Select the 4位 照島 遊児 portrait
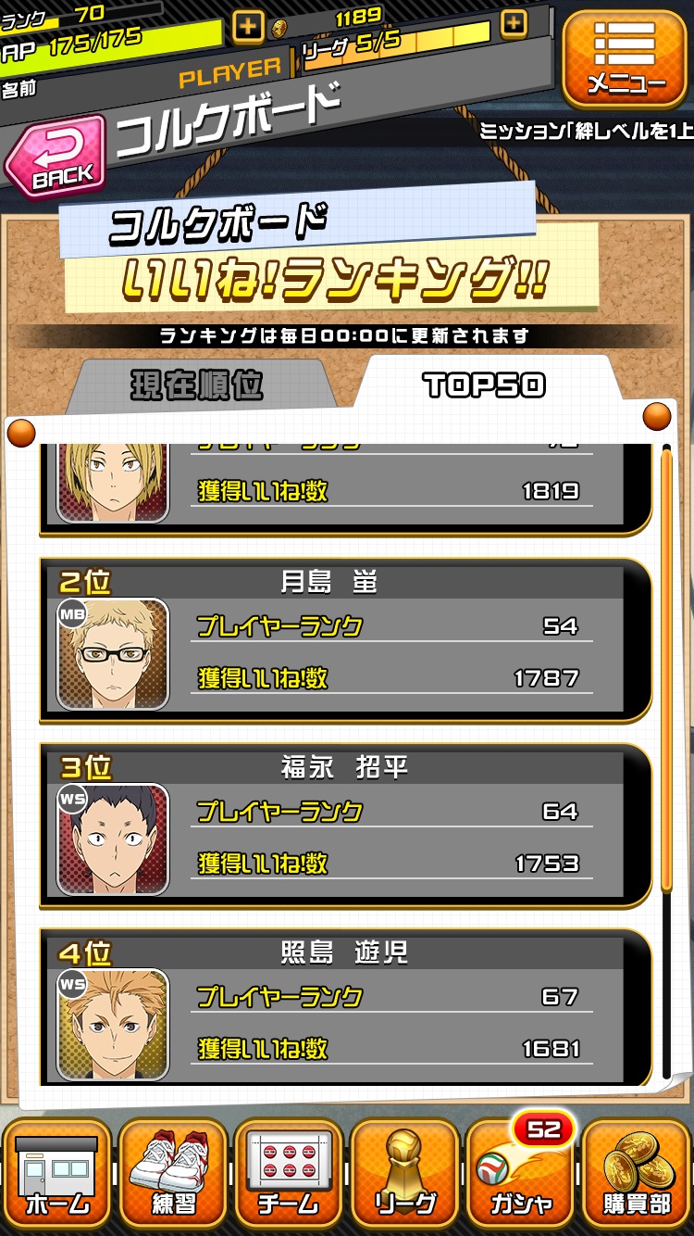Viewport: 694px width, 1236px height. point(113,1025)
